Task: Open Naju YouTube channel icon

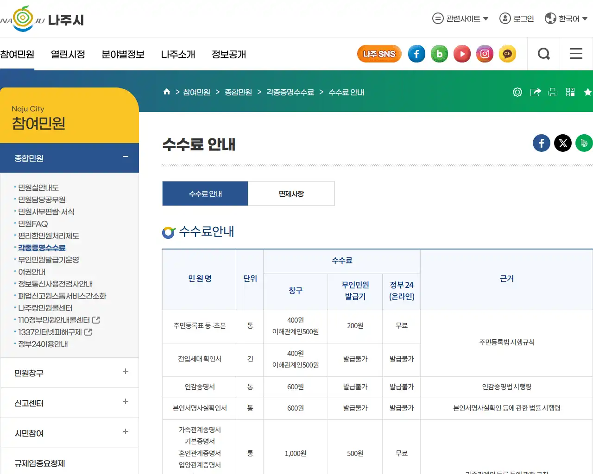Action: (x=462, y=54)
